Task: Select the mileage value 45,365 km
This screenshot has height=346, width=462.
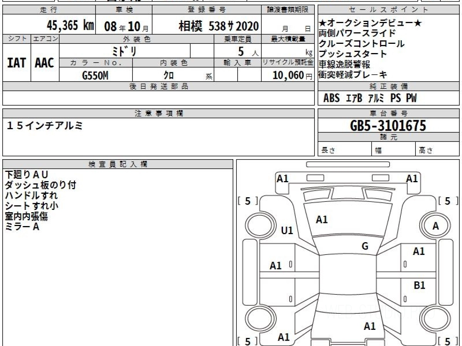Action: pos(70,25)
